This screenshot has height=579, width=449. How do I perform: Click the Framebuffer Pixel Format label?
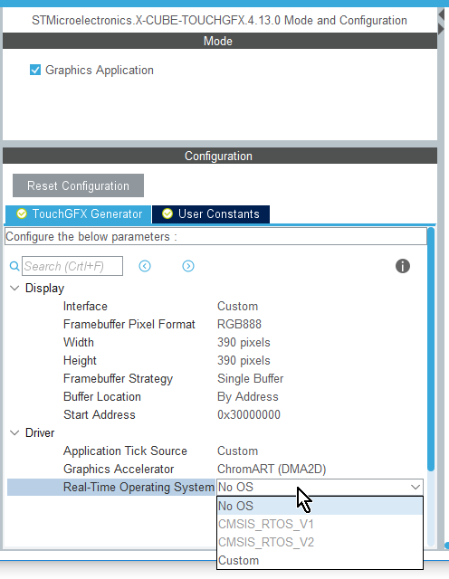tap(129, 324)
